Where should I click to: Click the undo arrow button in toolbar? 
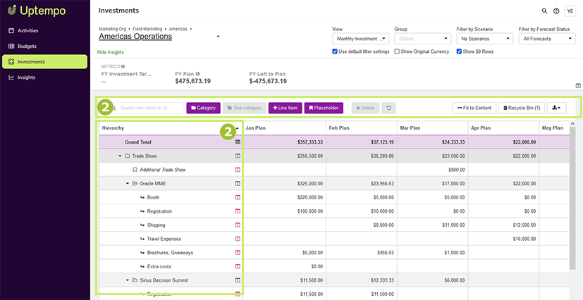coord(388,108)
